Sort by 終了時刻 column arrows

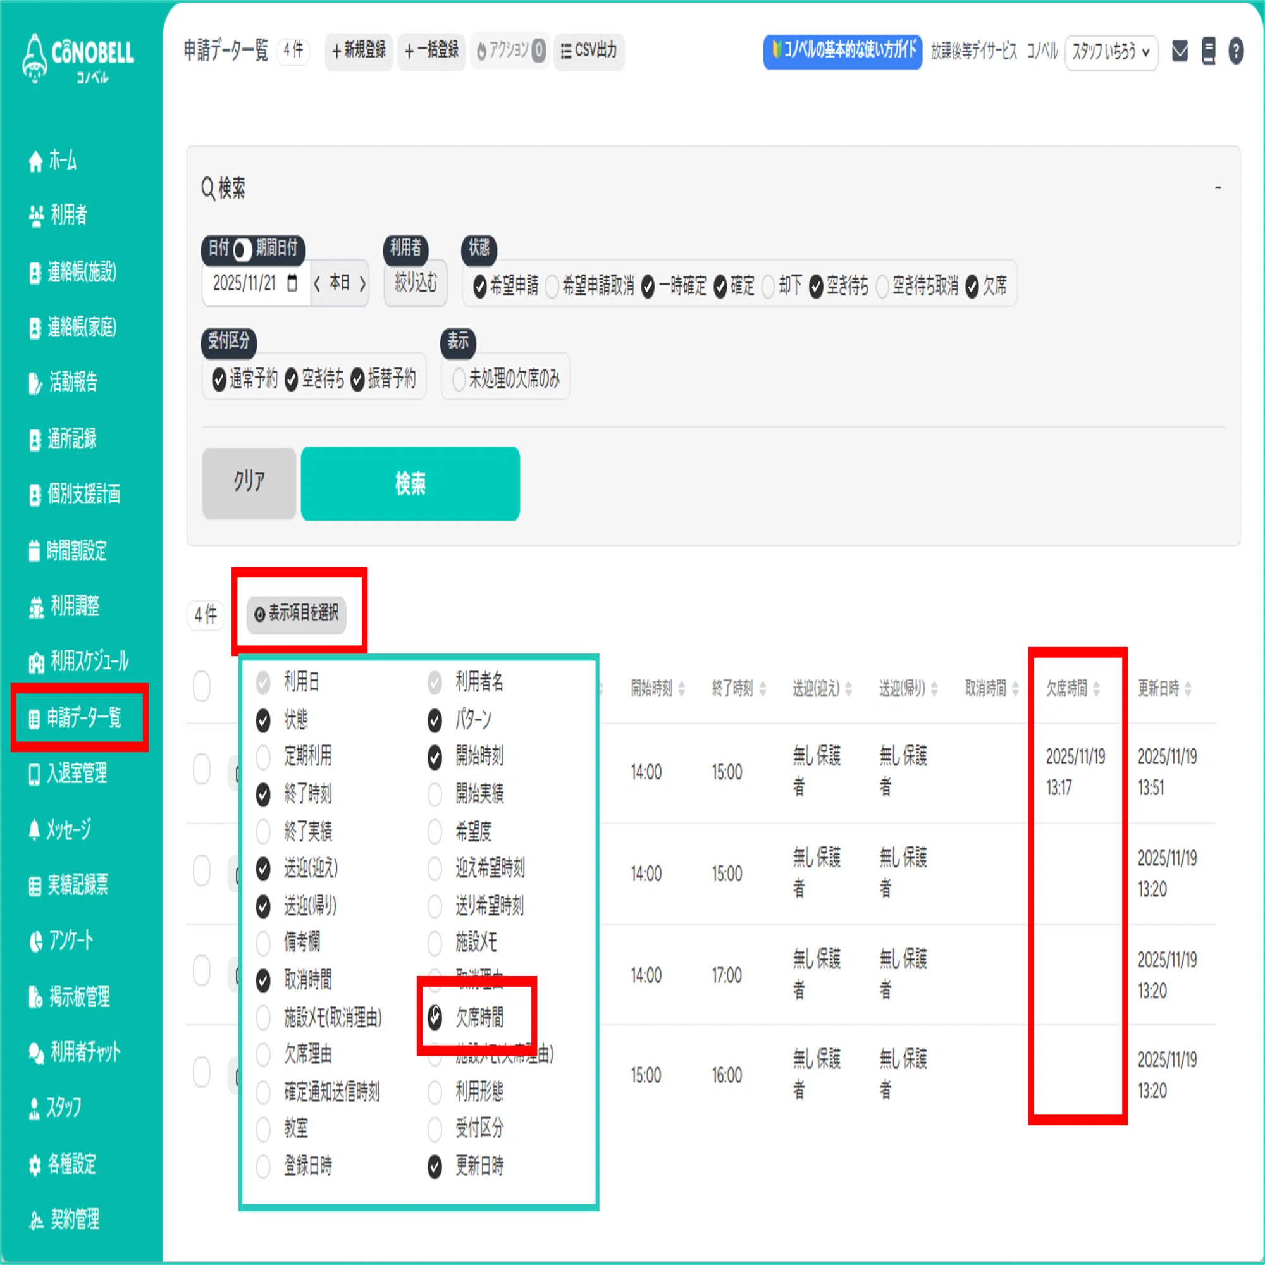click(763, 688)
